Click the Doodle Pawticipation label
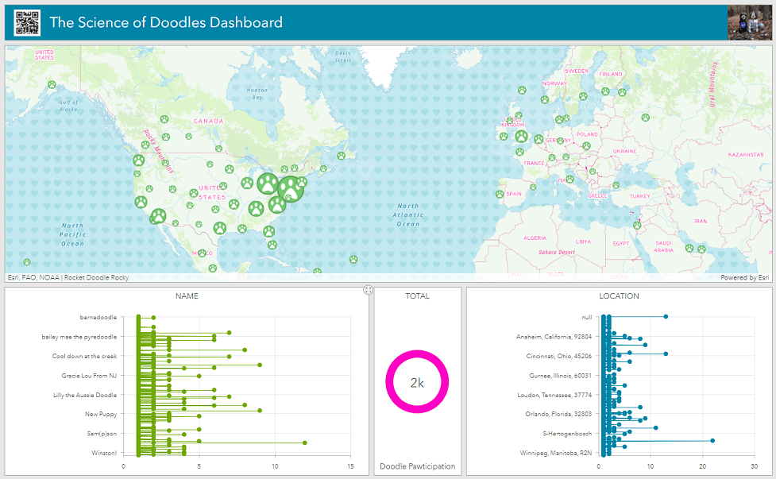 (419, 467)
